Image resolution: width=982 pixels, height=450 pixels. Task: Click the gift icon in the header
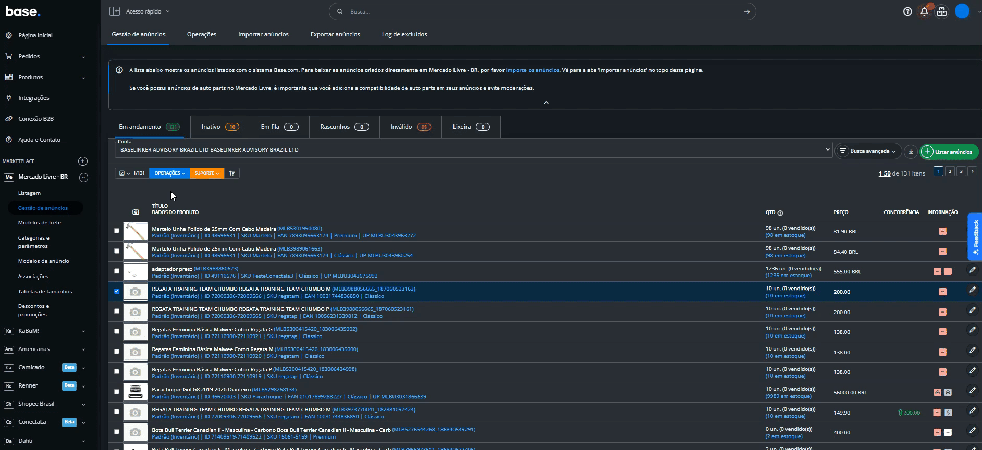click(942, 11)
